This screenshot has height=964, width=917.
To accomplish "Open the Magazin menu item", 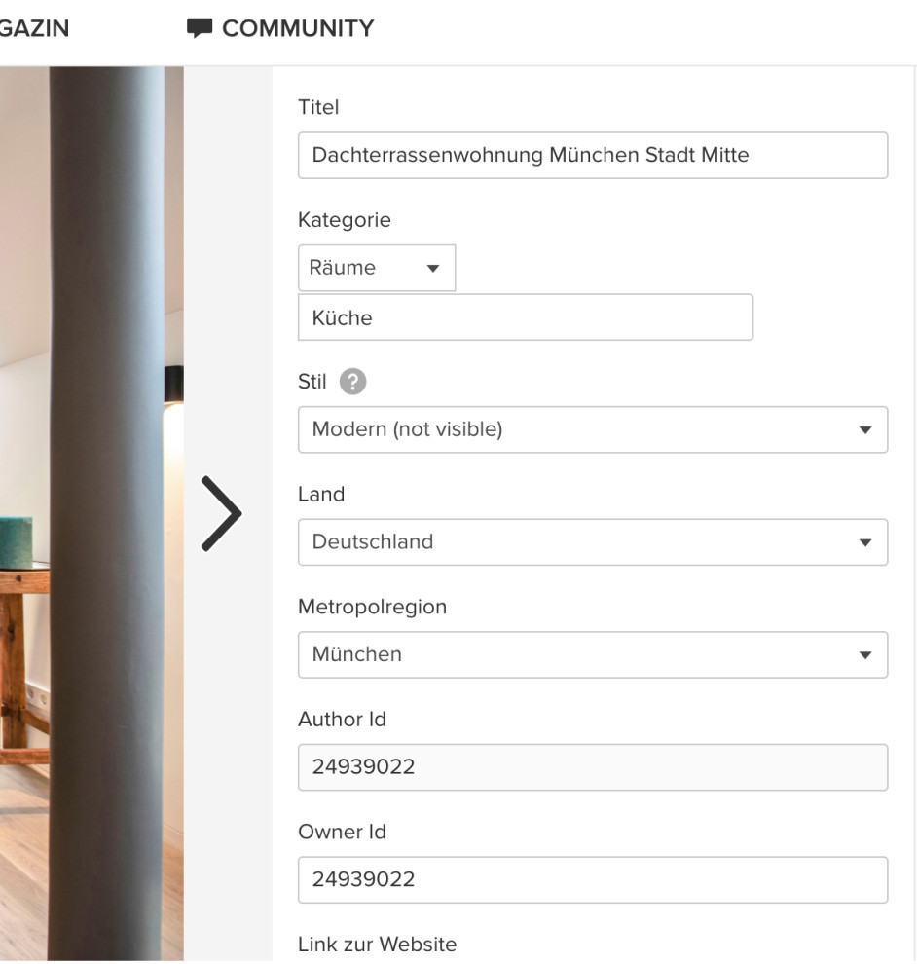I will pyautogui.click(x=34, y=29).
